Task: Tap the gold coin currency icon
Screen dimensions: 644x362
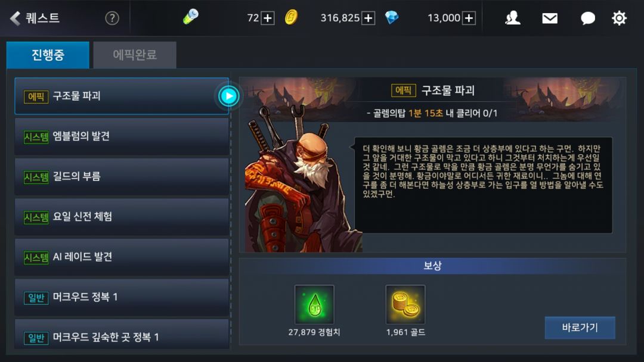Action: click(291, 18)
